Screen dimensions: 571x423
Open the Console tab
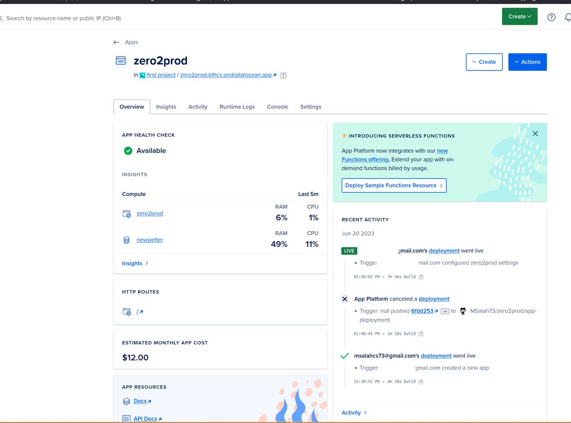(x=277, y=107)
